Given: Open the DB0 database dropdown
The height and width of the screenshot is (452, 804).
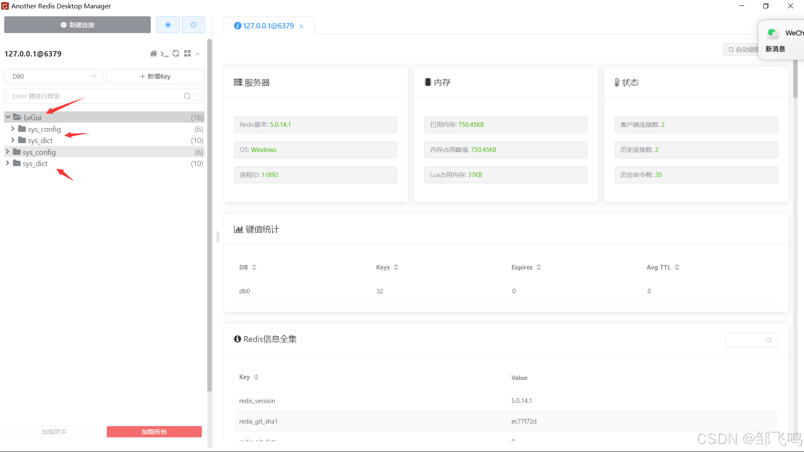Looking at the screenshot, I should [53, 76].
